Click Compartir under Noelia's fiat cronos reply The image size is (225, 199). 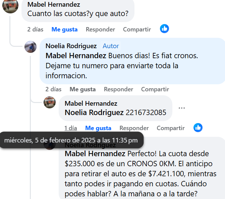click(155, 89)
